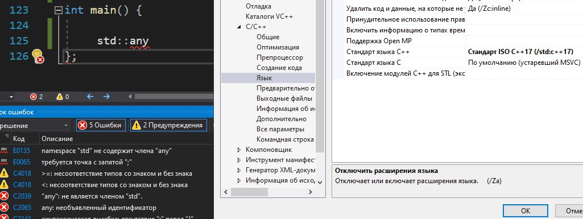Expand the Инструмент манифеста tree node
The height and width of the screenshot is (219, 583).
tap(239, 160)
